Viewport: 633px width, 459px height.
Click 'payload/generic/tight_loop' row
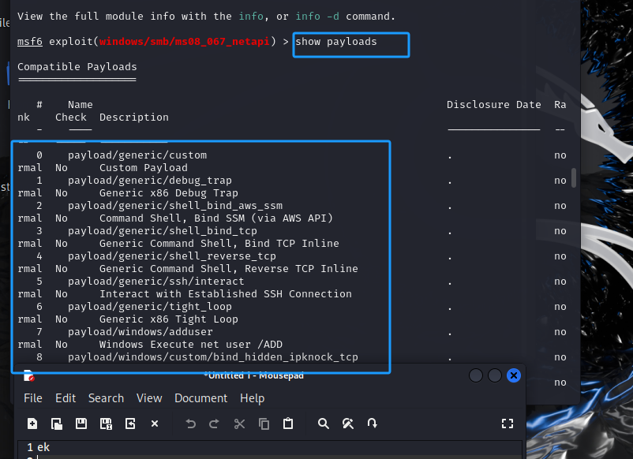[150, 307]
